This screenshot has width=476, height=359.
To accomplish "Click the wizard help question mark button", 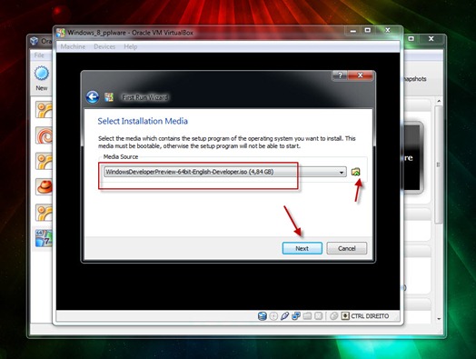I will click(x=340, y=75).
